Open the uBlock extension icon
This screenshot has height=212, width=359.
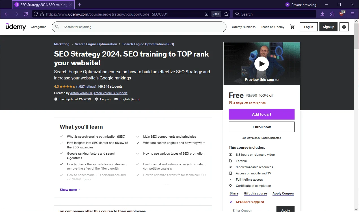(x=342, y=14)
